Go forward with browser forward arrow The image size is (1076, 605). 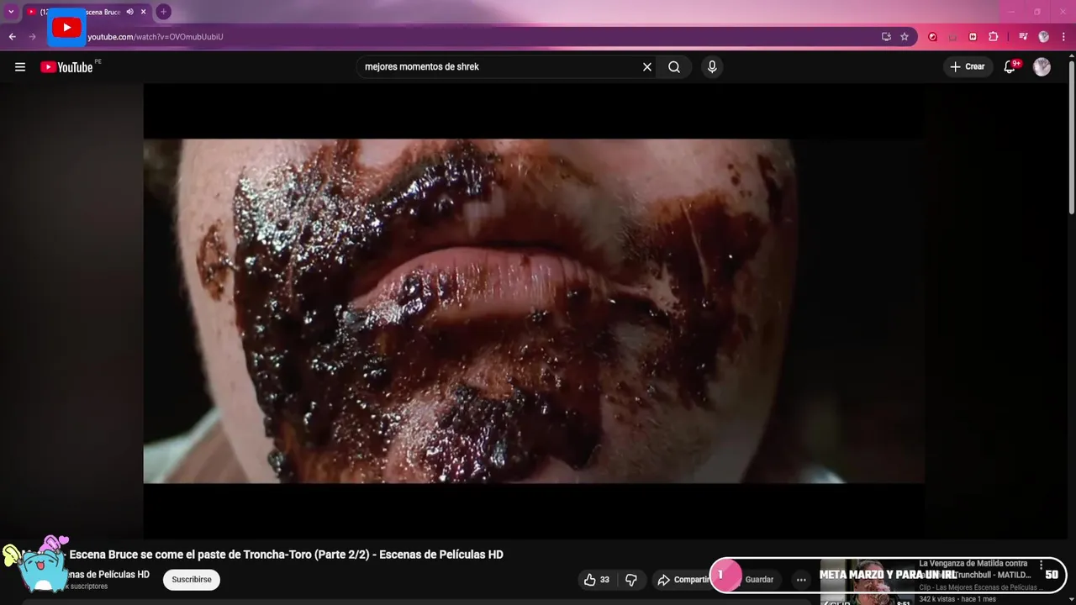33,37
